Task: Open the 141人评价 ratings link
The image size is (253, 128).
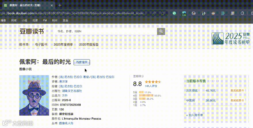Action: click(151, 86)
